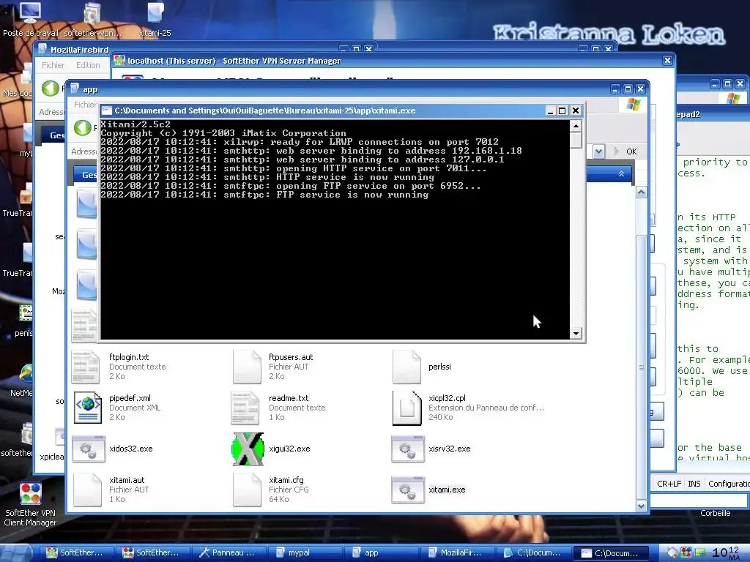Screen dimensions: 750x562
Task: Minimize the xitami.exe console window
Action: coord(550,111)
